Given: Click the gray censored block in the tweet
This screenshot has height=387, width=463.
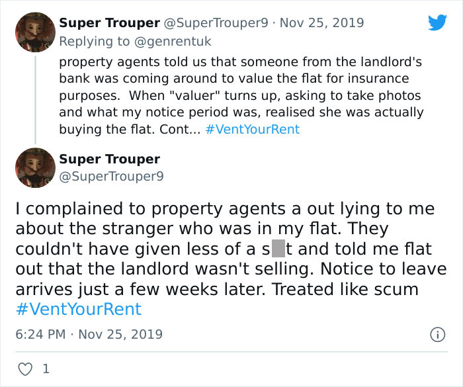Looking at the screenshot, I should (278, 249).
